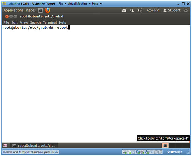Switch to Workspace 4 in the switcher
Image resolution: width=192 pixels, height=156 pixels.
pyautogui.click(x=186, y=145)
